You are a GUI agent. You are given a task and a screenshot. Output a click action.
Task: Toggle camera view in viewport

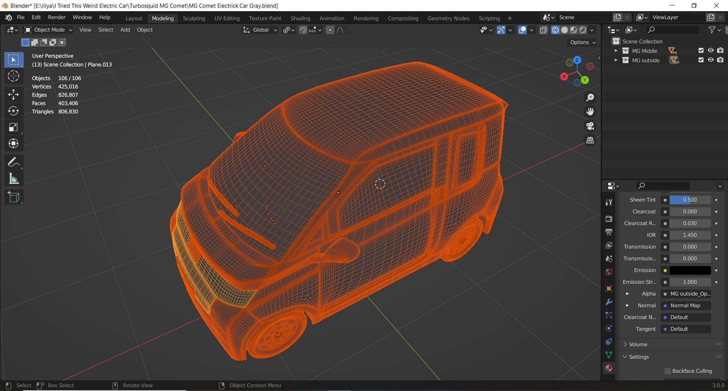[590, 126]
